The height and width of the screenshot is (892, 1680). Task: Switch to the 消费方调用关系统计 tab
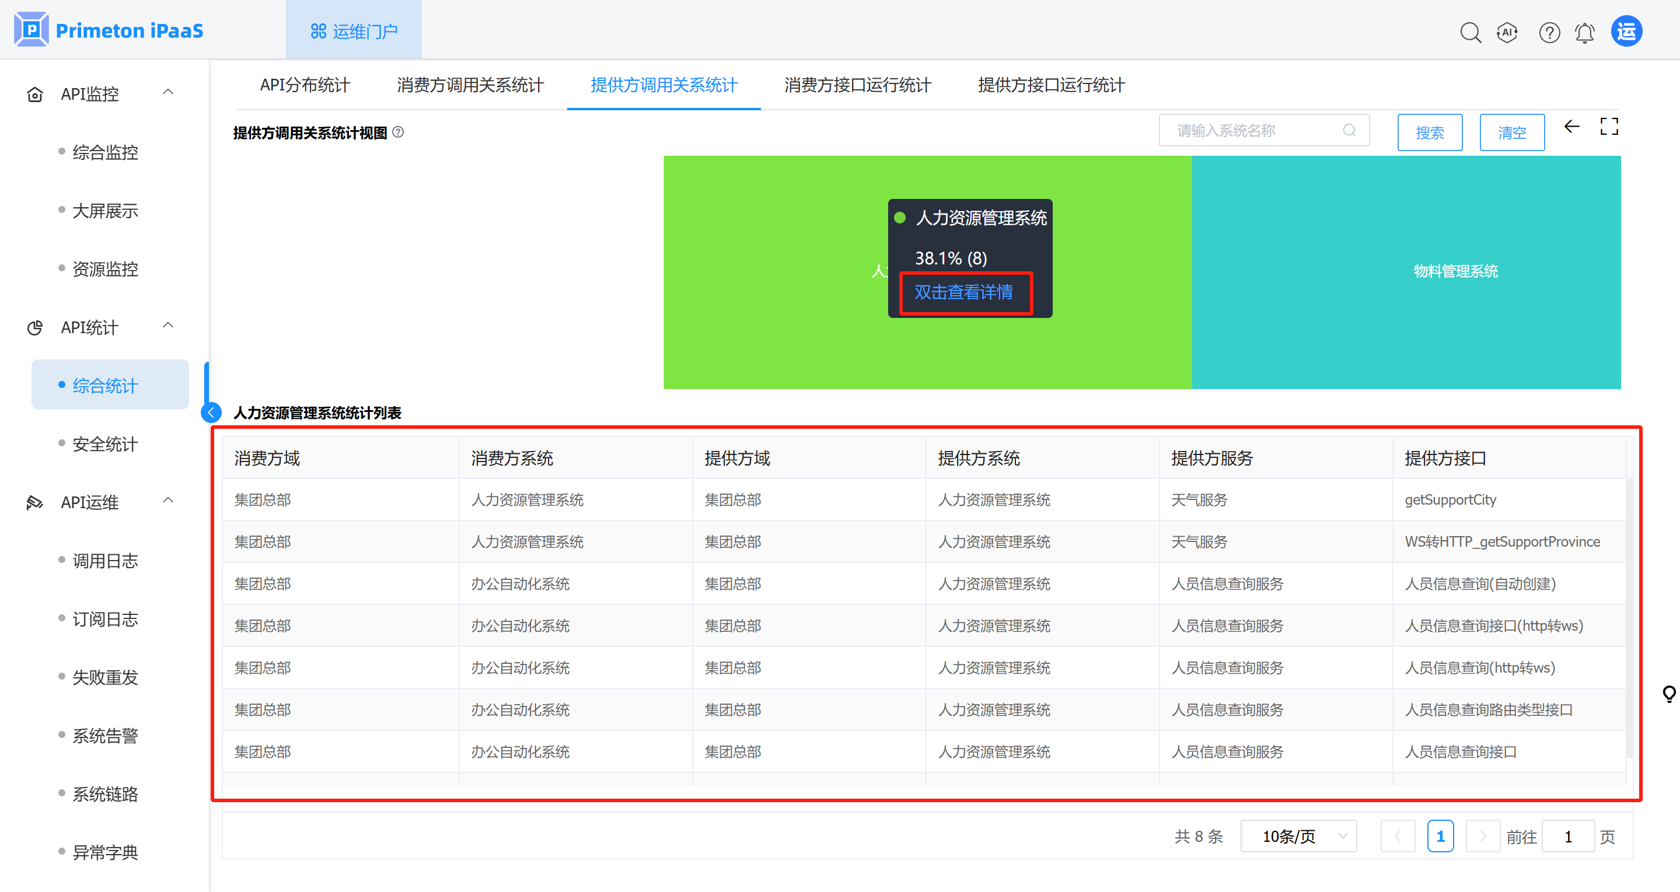click(x=470, y=85)
